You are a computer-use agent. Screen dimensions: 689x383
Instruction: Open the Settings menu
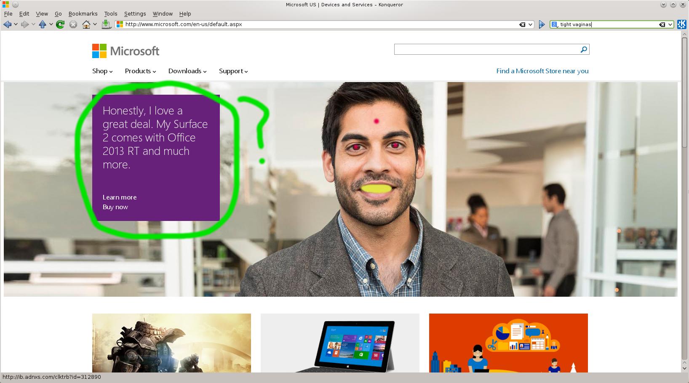[135, 13]
